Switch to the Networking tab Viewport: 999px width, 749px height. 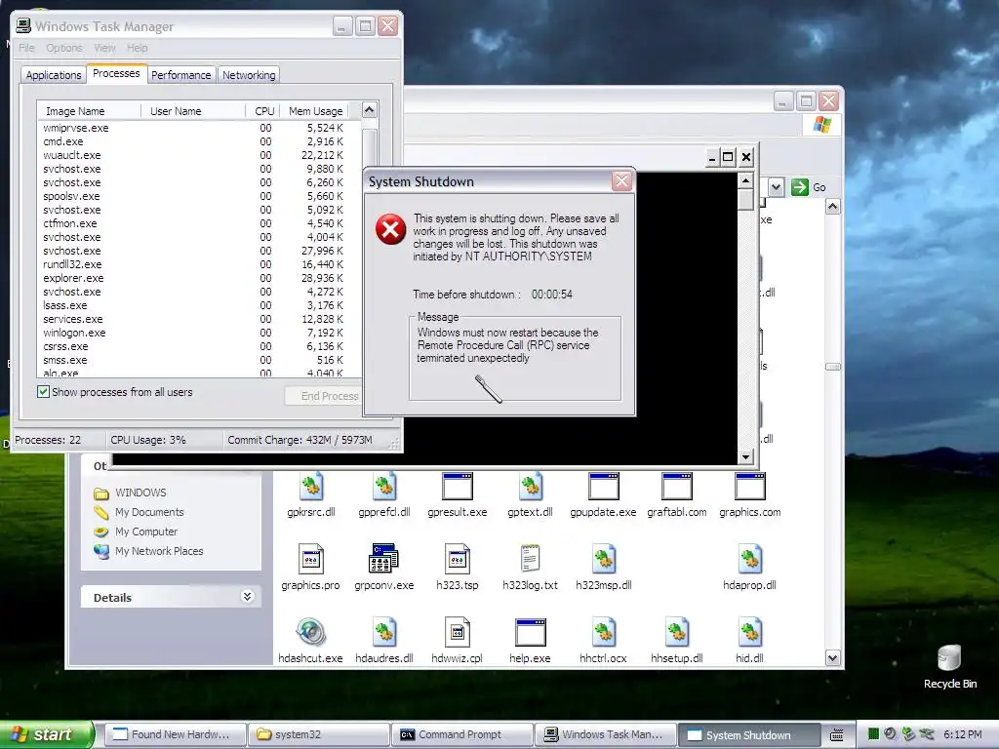[249, 75]
